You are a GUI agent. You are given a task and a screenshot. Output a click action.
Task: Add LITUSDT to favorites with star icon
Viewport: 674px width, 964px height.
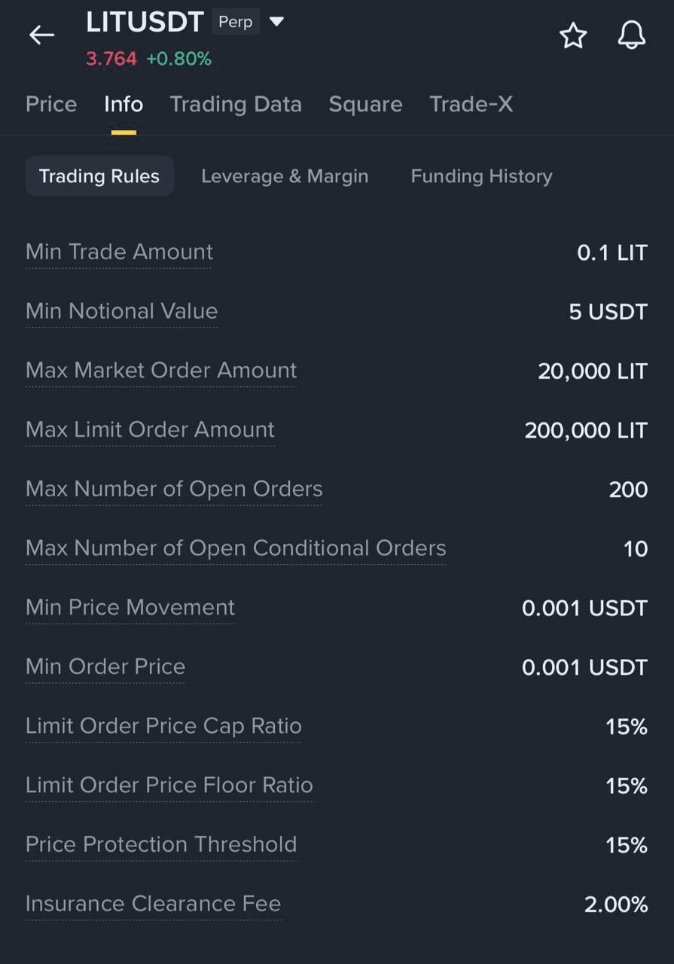(x=573, y=35)
